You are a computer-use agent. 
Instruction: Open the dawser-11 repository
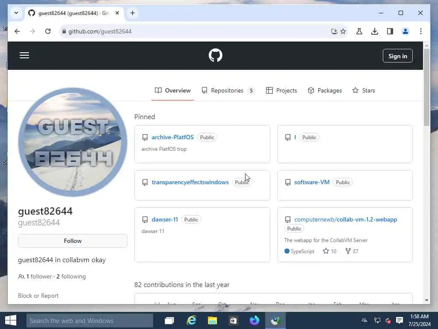(165, 219)
